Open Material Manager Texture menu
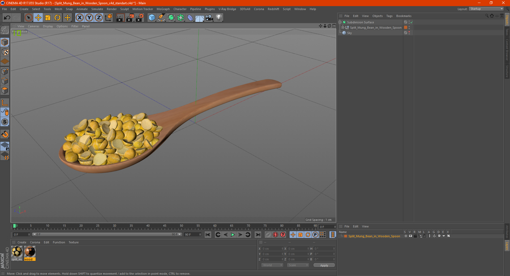The height and width of the screenshot is (276, 510). pyautogui.click(x=74, y=242)
